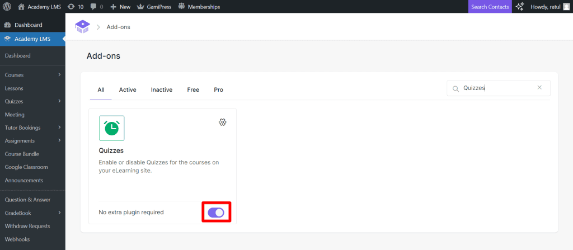Switch to the Pro tab
The height and width of the screenshot is (250, 573).
218,89
